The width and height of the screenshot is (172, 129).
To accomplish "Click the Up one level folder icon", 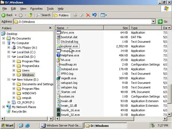I will click(x=30, y=15).
